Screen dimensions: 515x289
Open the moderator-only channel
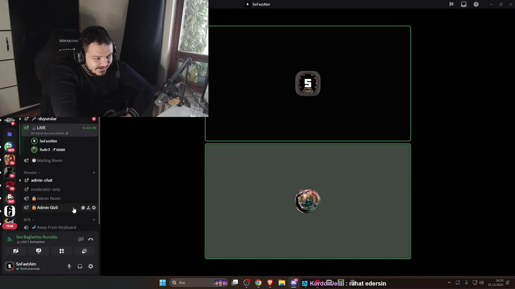[x=60, y=189]
